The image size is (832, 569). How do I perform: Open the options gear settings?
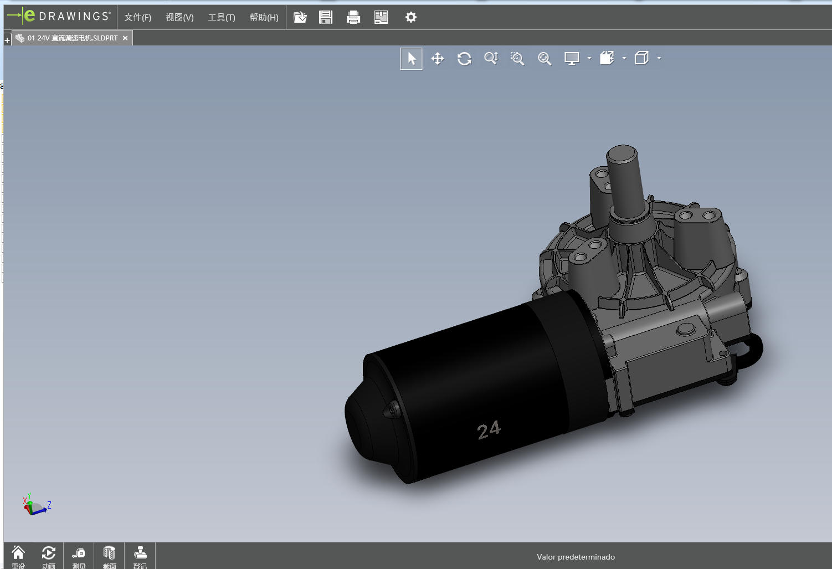tap(410, 17)
